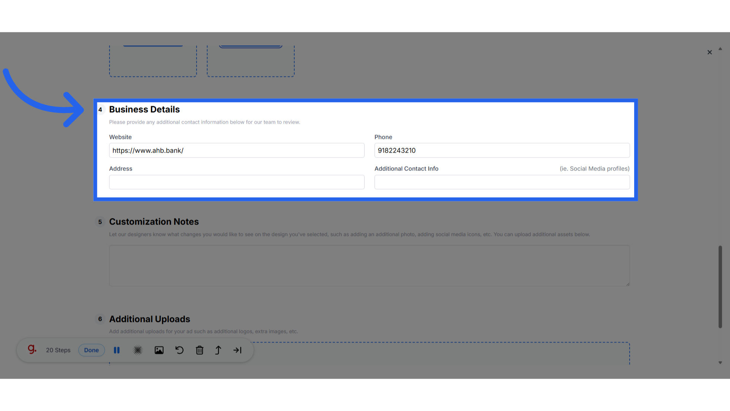Click the trash delete icon
Image resolution: width=730 pixels, height=411 pixels.
click(200, 350)
